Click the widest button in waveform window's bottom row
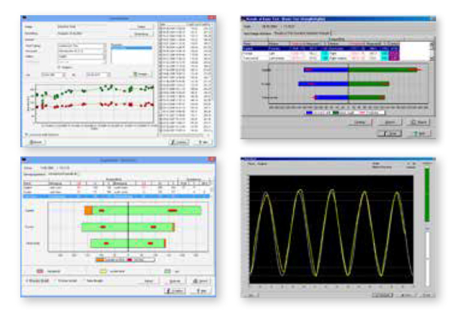452x317 pixels. tap(383, 295)
